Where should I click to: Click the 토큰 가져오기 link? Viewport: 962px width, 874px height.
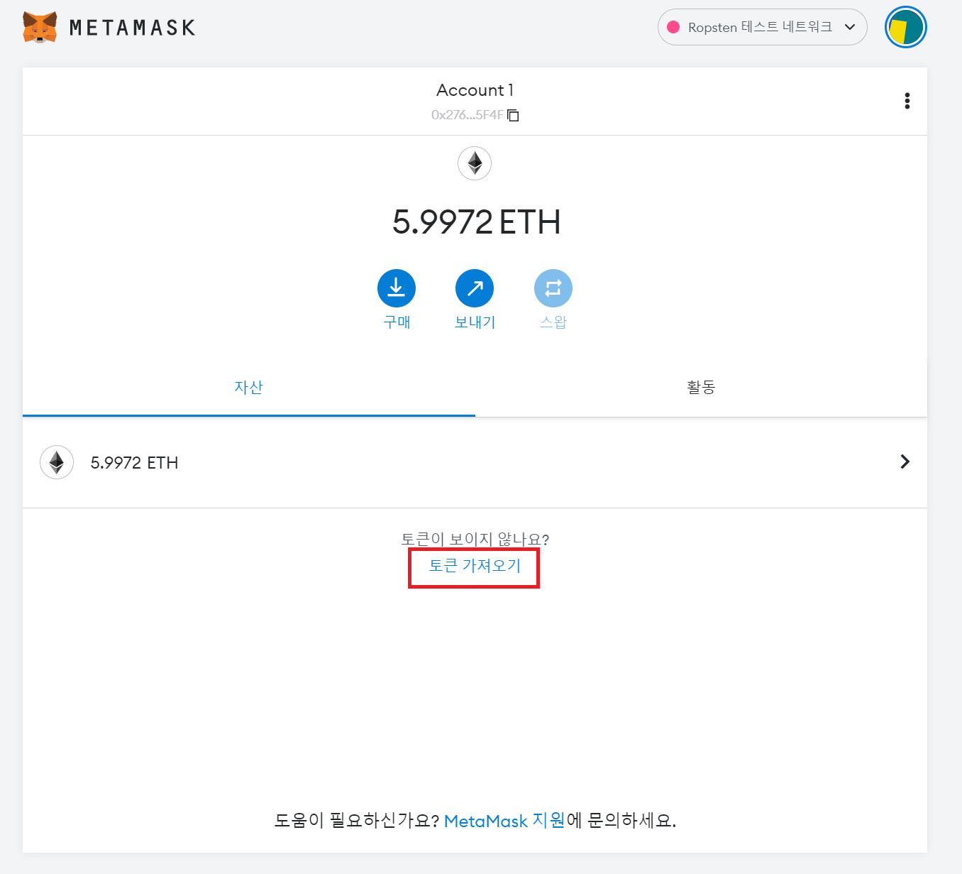pyautogui.click(x=475, y=566)
